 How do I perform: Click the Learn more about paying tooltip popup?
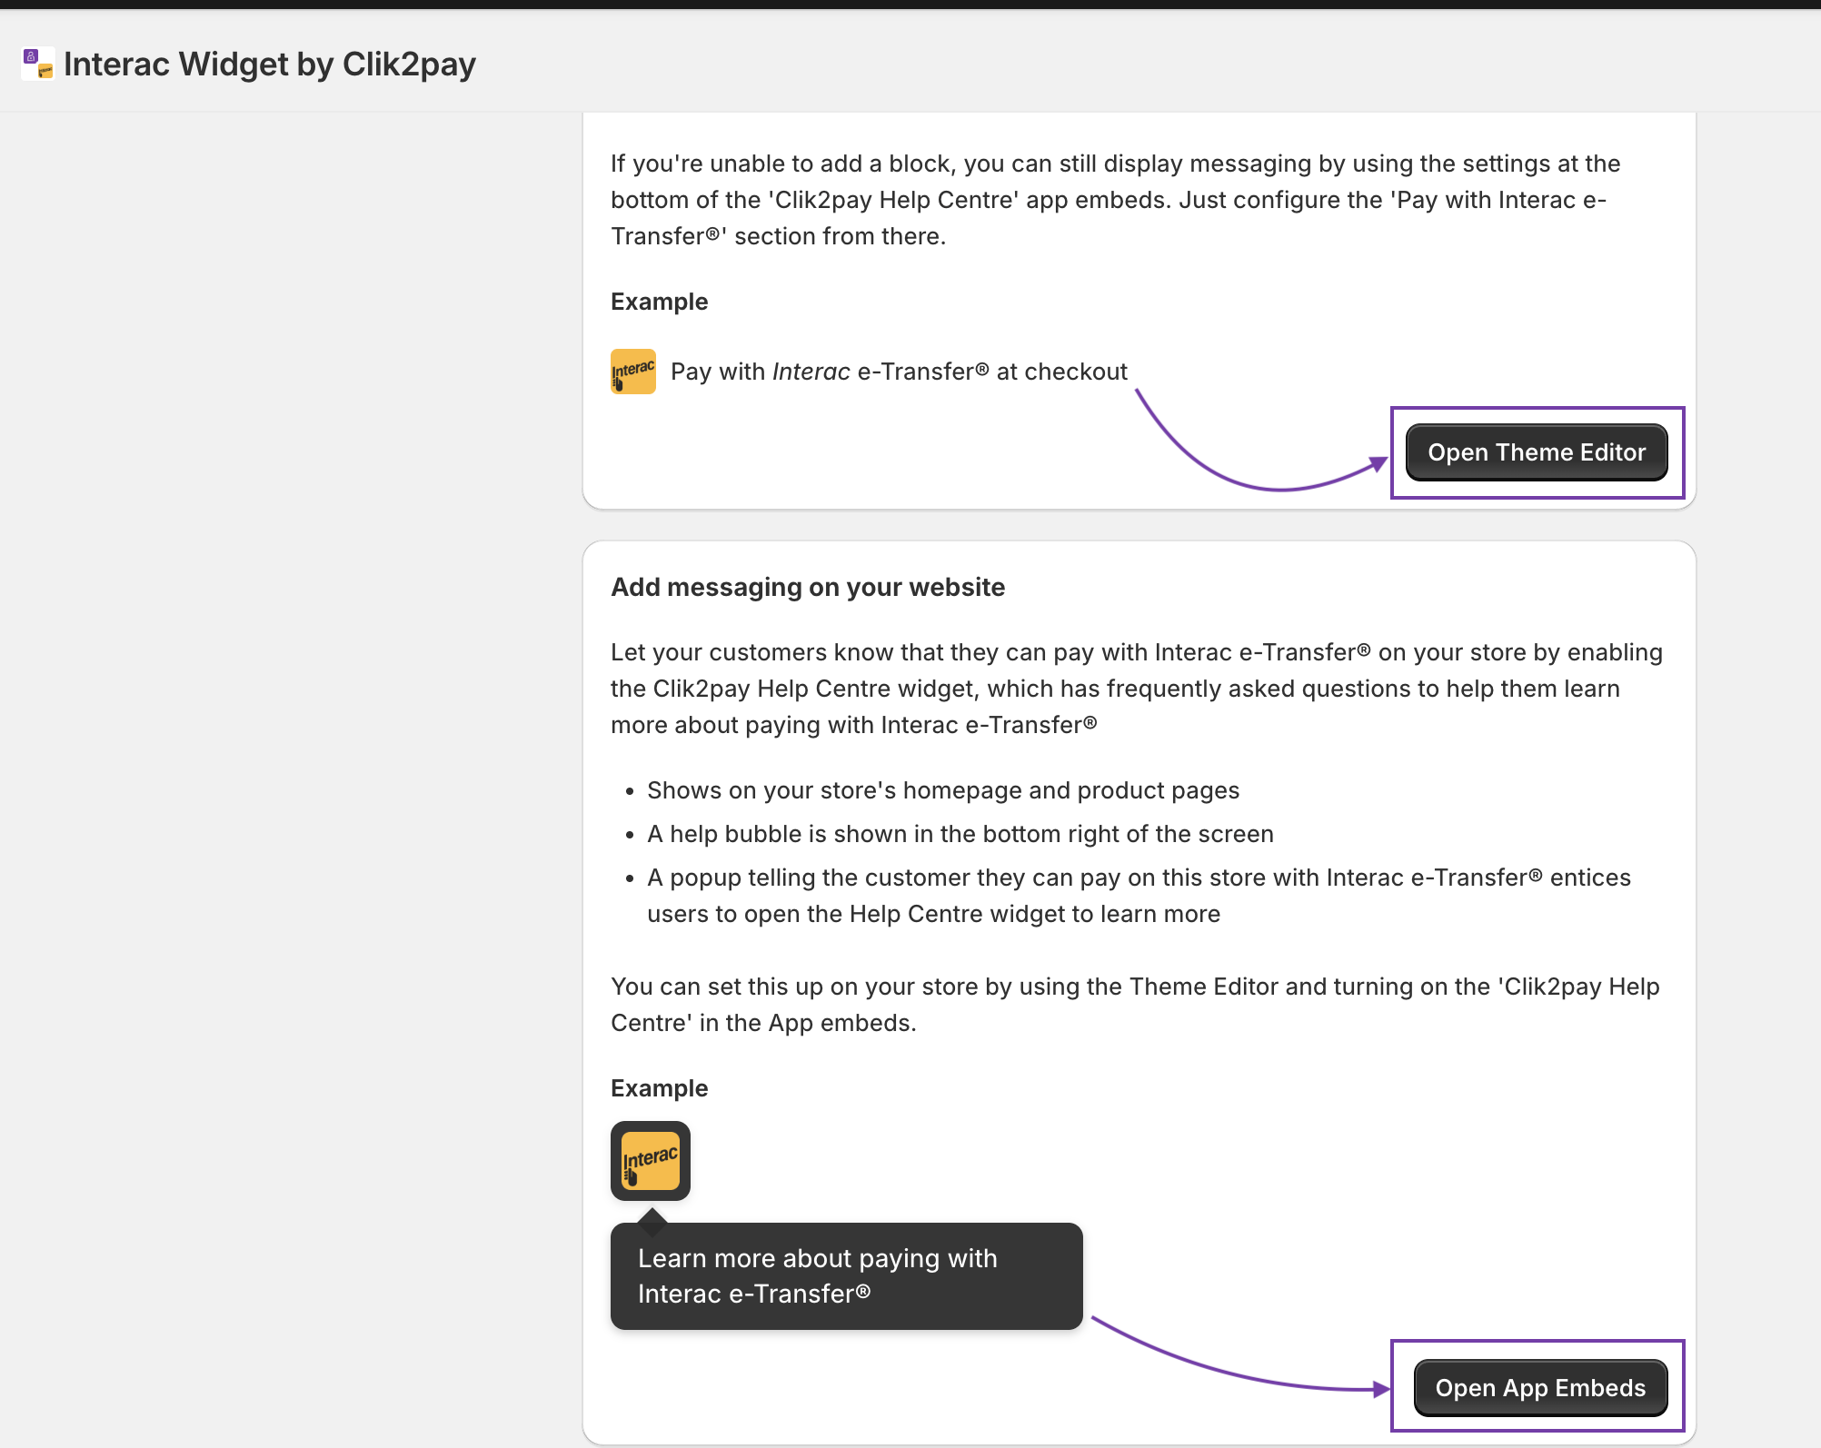click(847, 1276)
